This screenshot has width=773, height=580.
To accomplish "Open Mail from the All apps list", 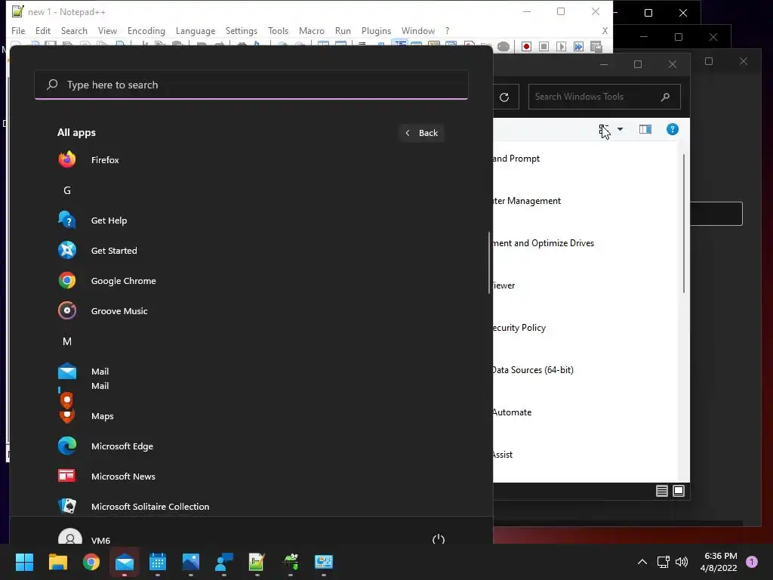I will point(100,372).
